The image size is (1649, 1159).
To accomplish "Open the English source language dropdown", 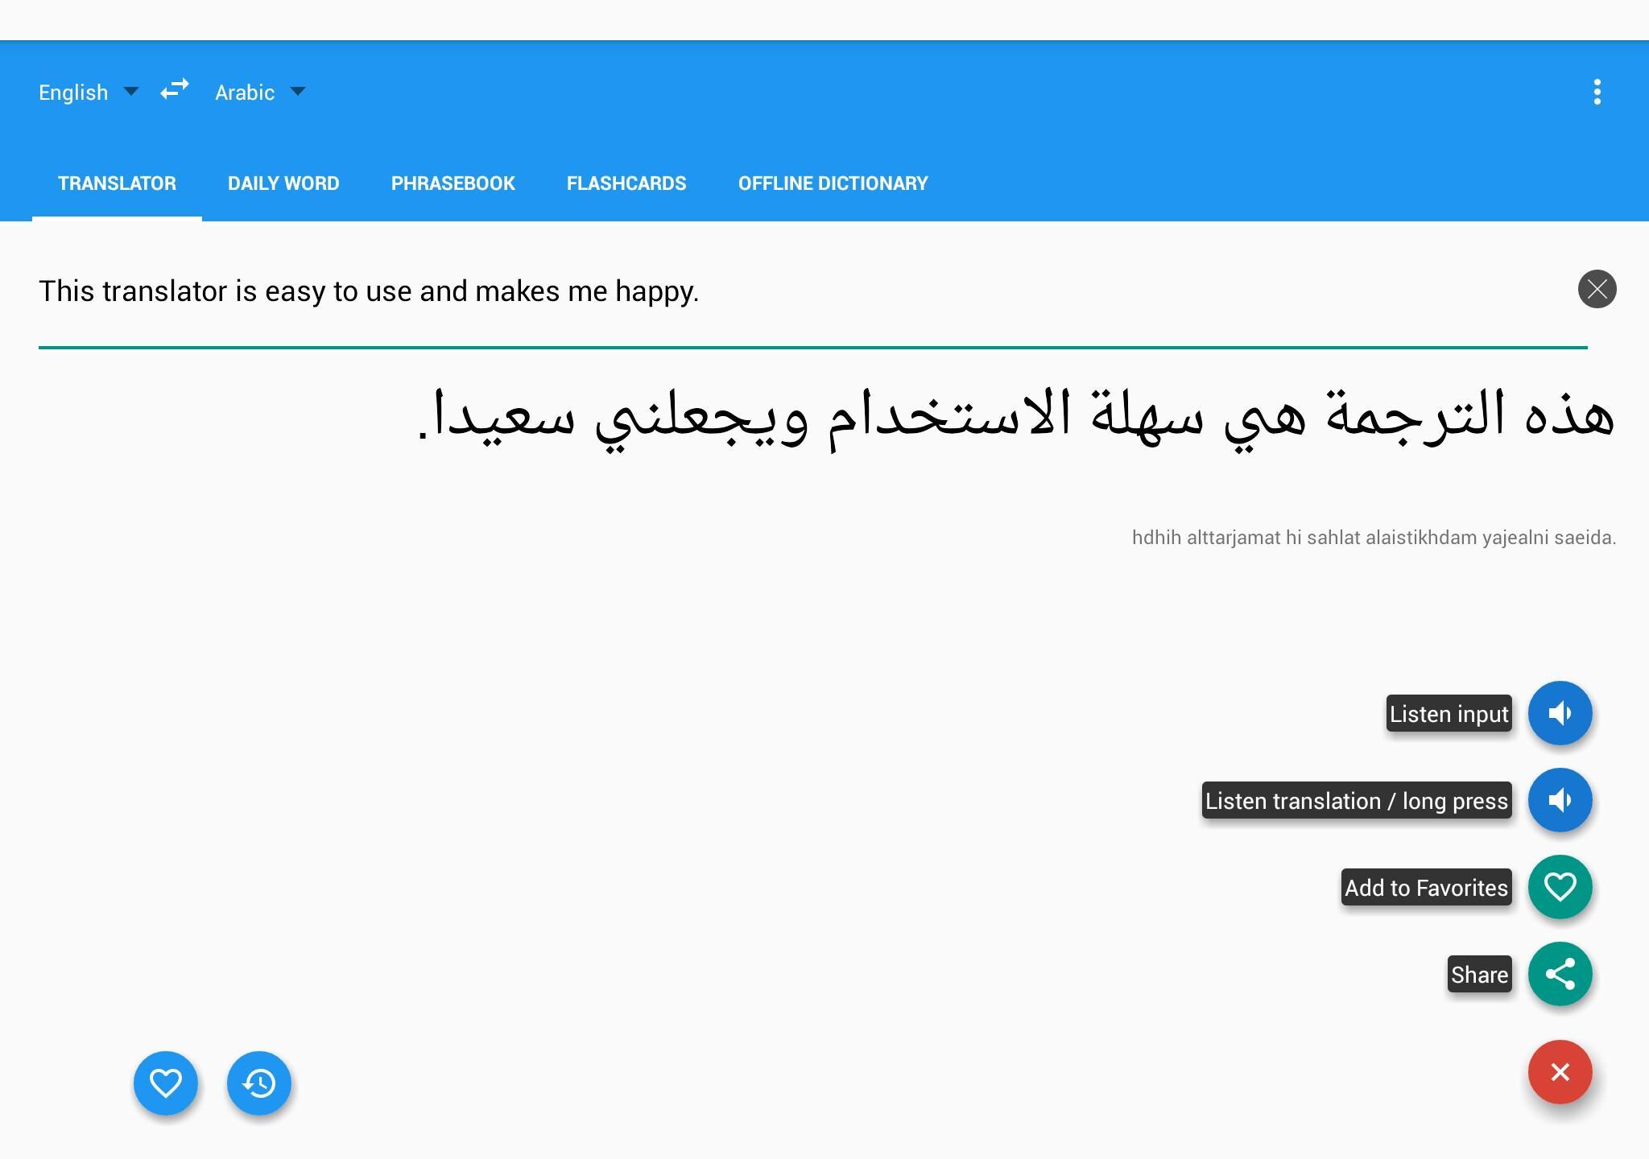I will [89, 92].
